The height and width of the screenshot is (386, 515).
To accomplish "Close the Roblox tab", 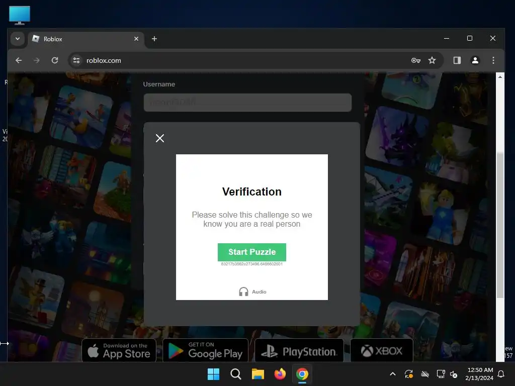I will 136,39.
